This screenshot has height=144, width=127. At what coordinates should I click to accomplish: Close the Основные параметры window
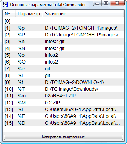(x=117, y=3)
